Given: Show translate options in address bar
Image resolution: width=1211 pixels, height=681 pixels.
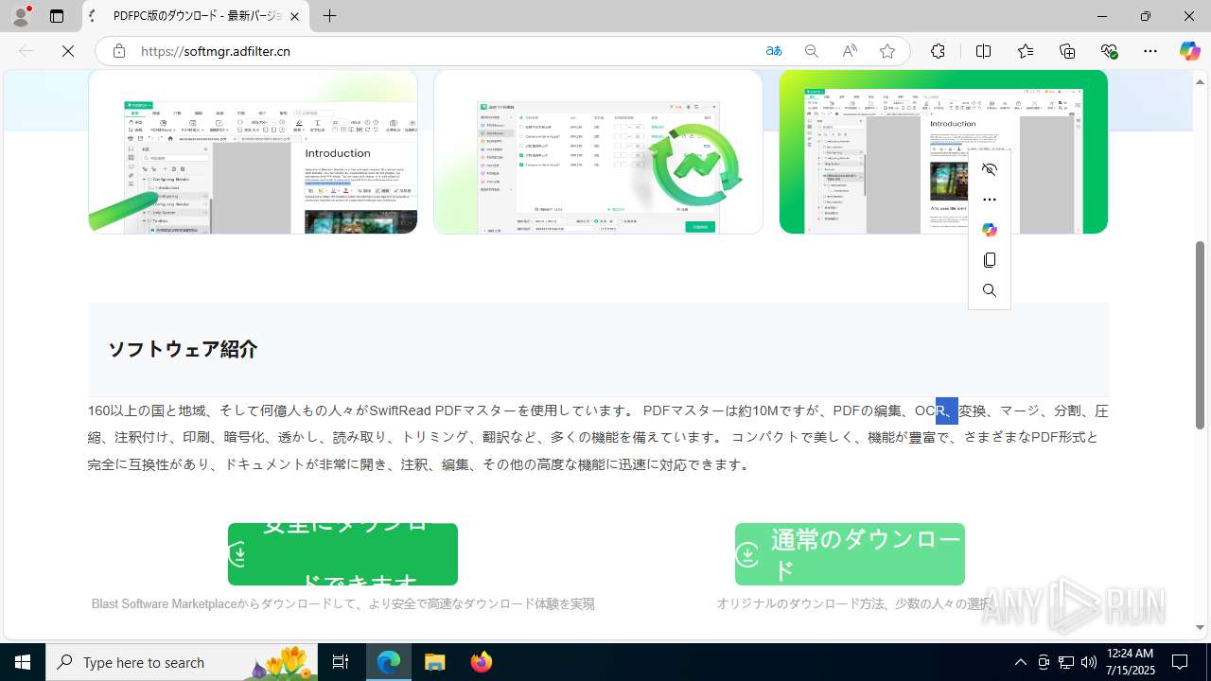Looking at the screenshot, I should pos(774,51).
